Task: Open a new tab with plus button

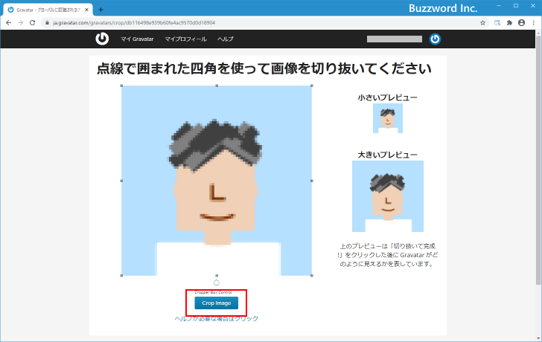Action: [101, 10]
